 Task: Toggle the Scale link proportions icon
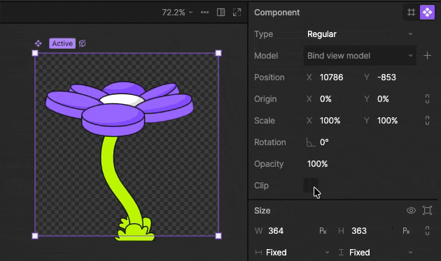tap(427, 121)
